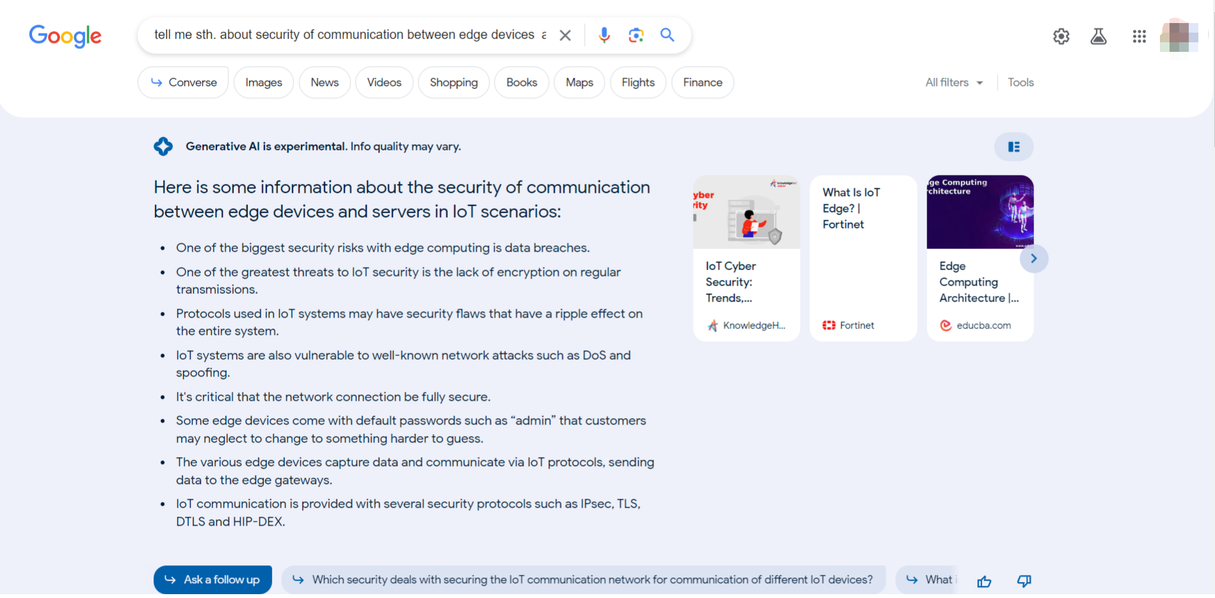Open Search Labs flask icon
Image resolution: width=1215 pixels, height=598 pixels.
pos(1098,36)
